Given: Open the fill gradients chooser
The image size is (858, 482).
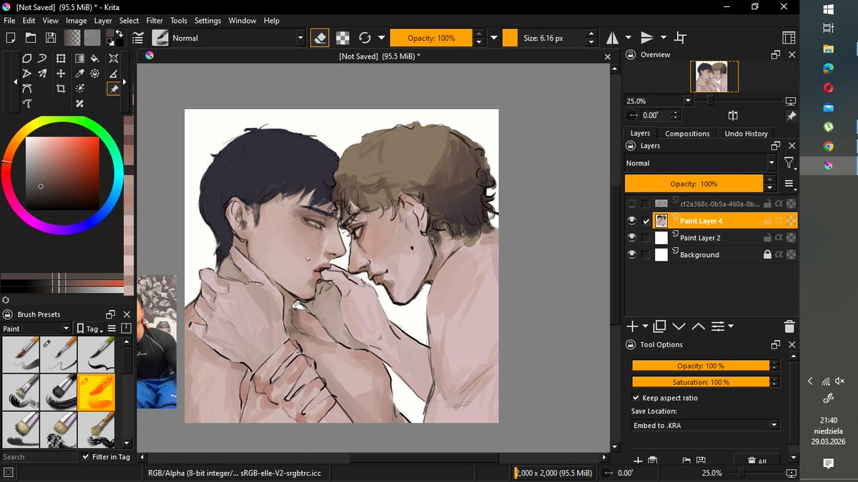Looking at the screenshot, I should 72,38.
